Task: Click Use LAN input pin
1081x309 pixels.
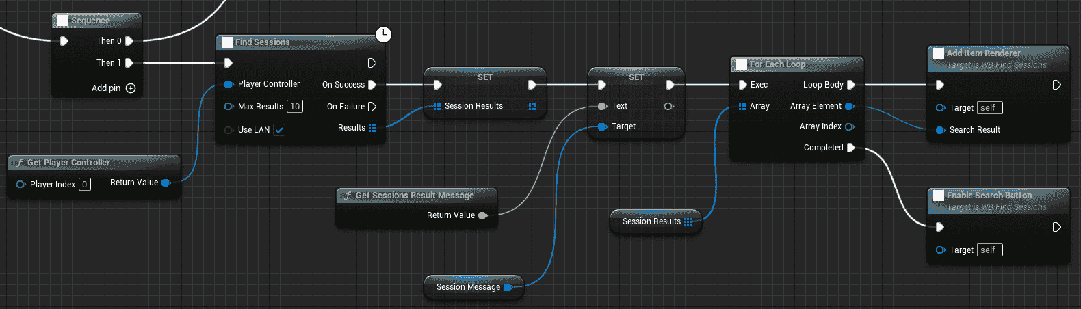Action: point(229,130)
